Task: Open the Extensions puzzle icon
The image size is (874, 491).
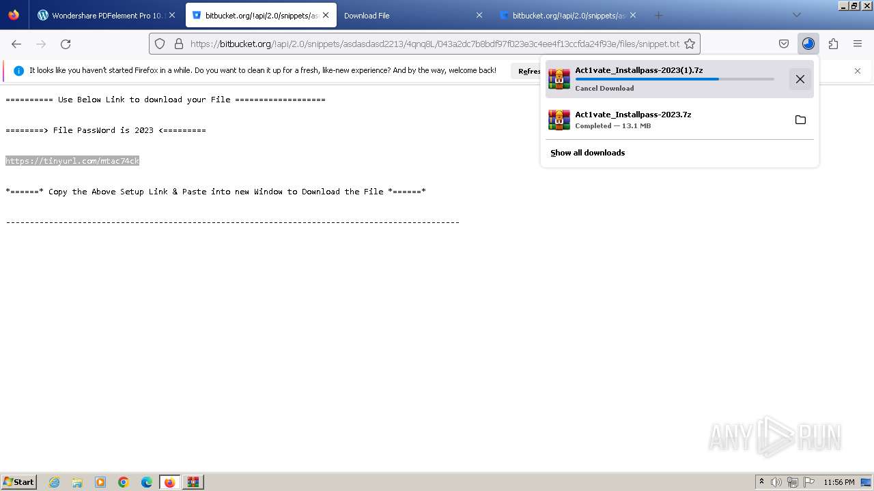Action: (x=833, y=44)
